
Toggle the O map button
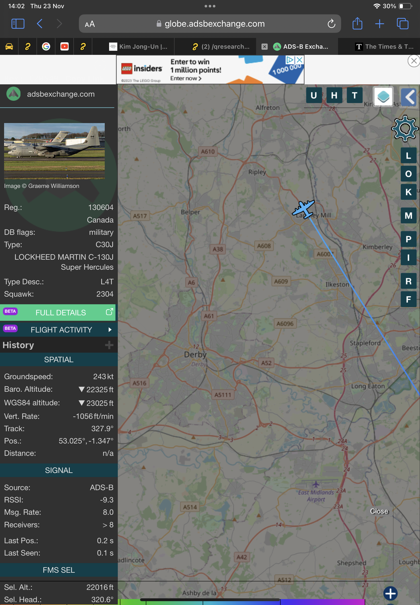coord(408,174)
